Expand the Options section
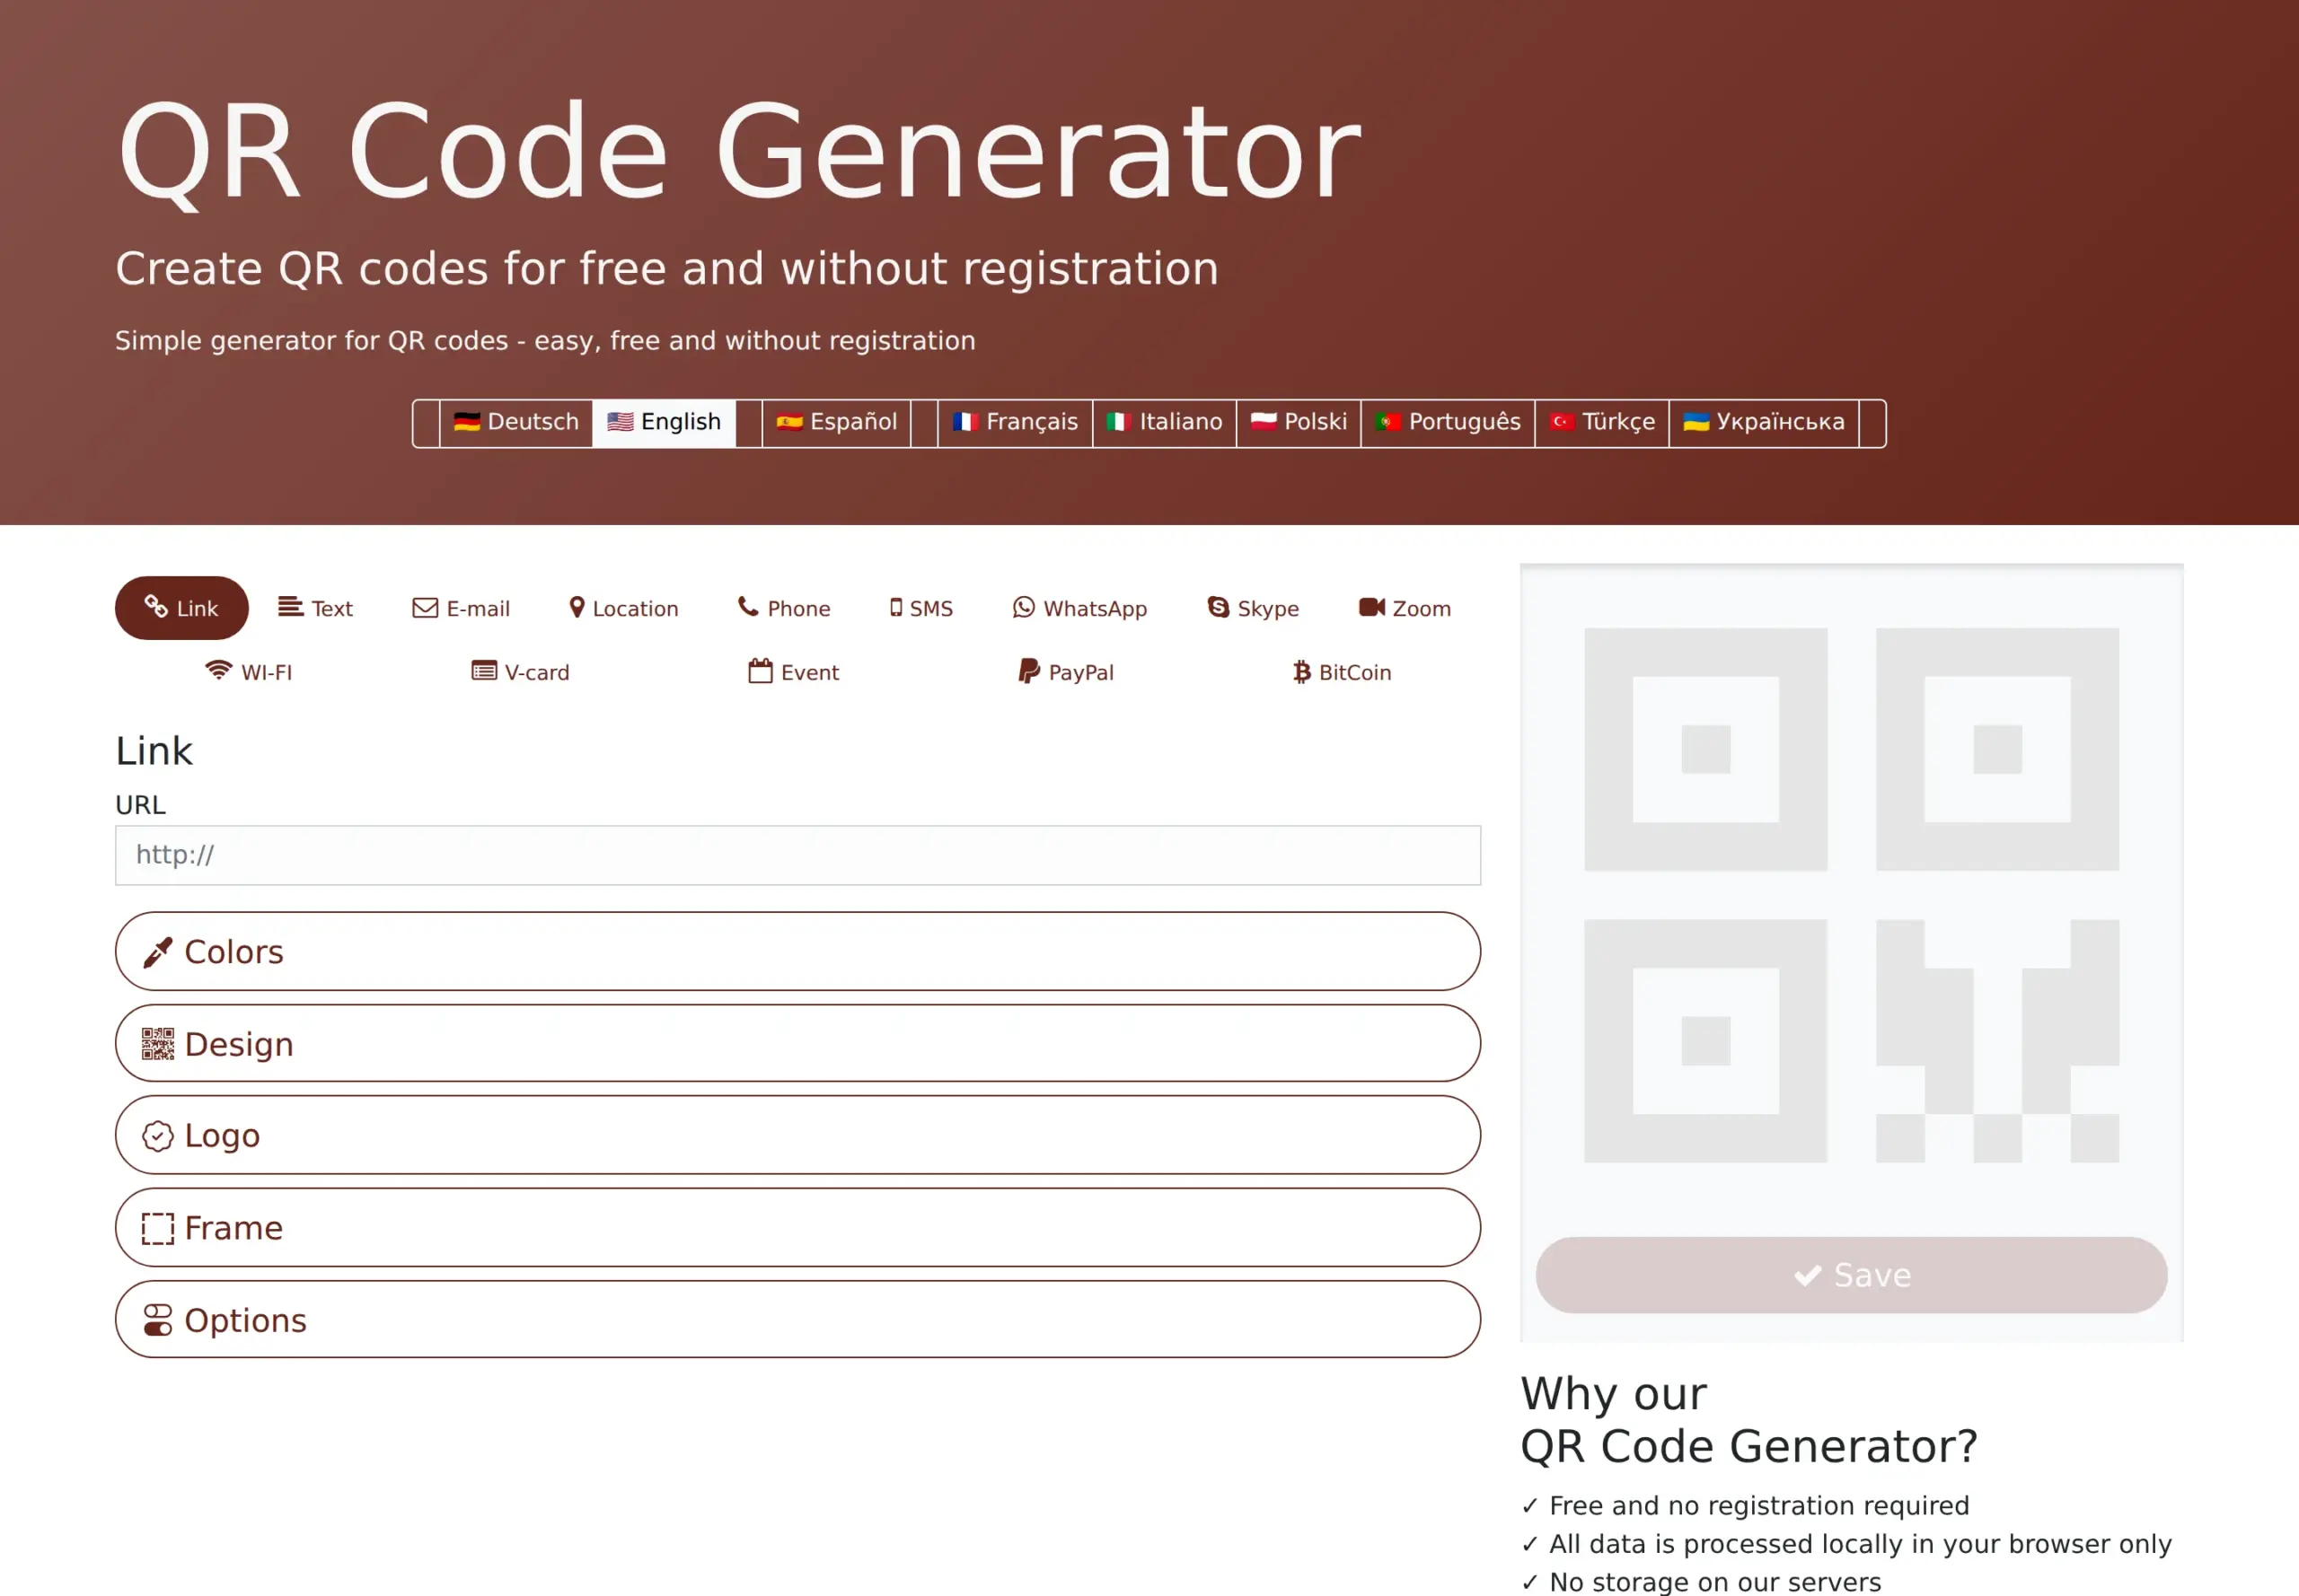The height and width of the screenshot is (1596, 2299). click(x=797, y=1319)
